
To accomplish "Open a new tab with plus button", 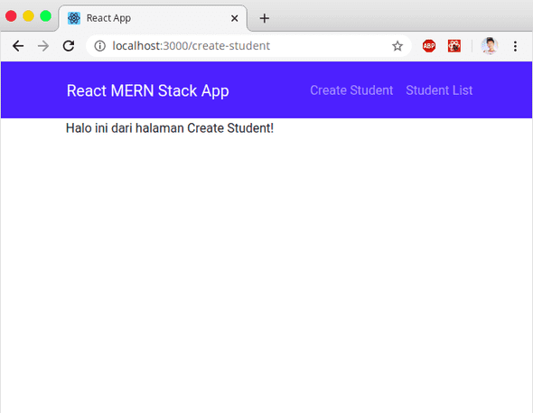I will pos(265,18).
